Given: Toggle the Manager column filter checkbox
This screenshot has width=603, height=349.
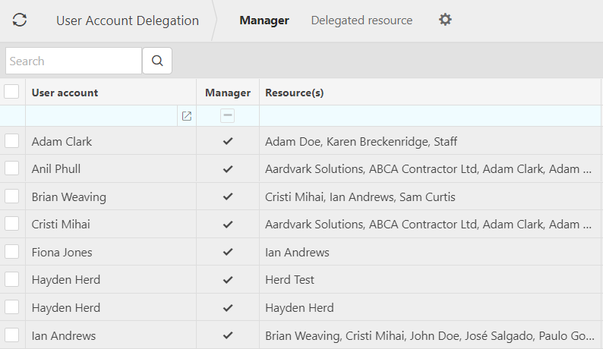Looking at the screenshot, I should point(228,116).
